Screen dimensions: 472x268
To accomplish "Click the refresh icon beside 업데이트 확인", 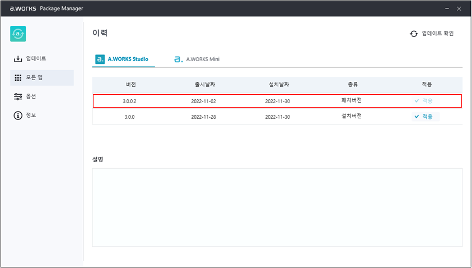I will click(414, 34).
